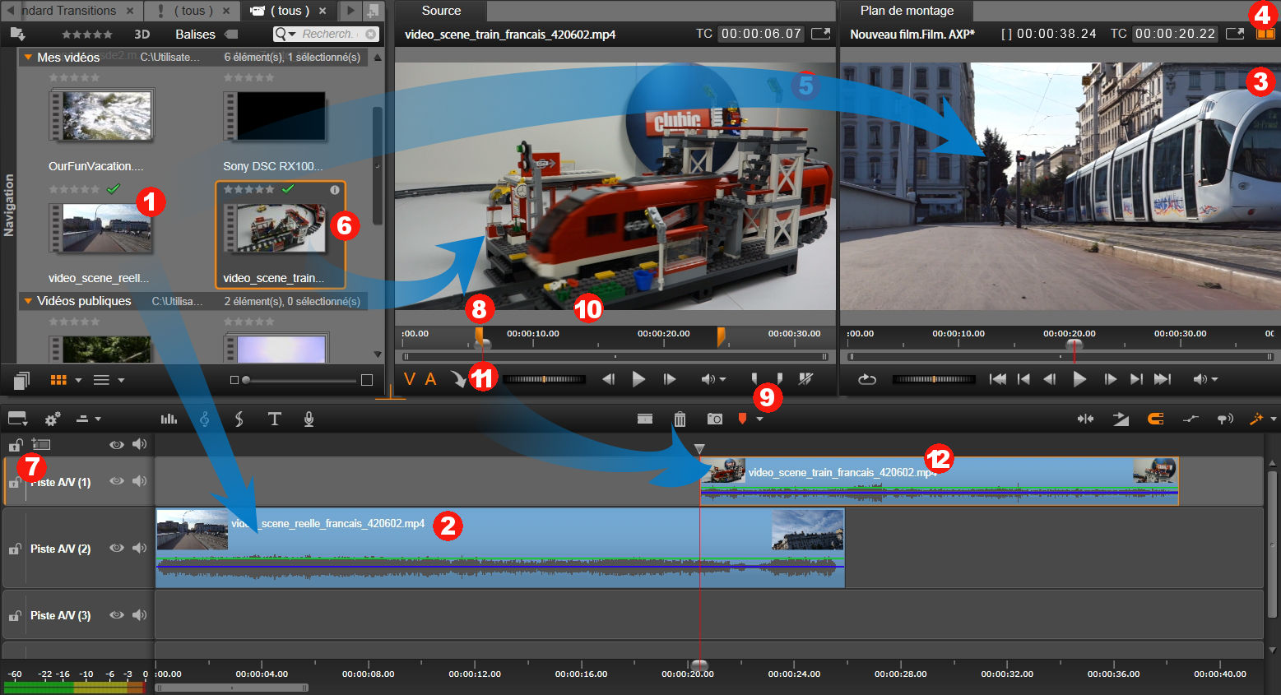Screen dimensions: 1281x695
Task: Open timeline settings gear icon
Action: point(53,419)
